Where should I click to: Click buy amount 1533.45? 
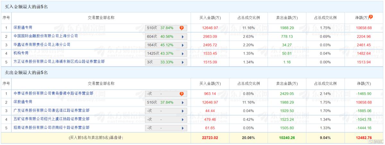click(x=211, y=54)
